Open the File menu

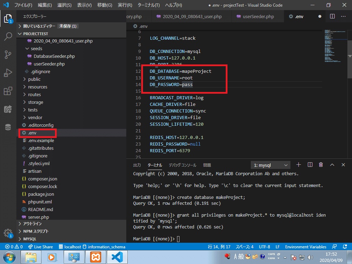[x=23, y=5]
